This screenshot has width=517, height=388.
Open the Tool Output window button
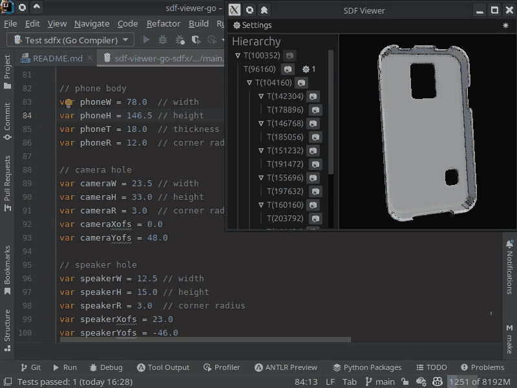pyautogui.click(x=164, y=367)
